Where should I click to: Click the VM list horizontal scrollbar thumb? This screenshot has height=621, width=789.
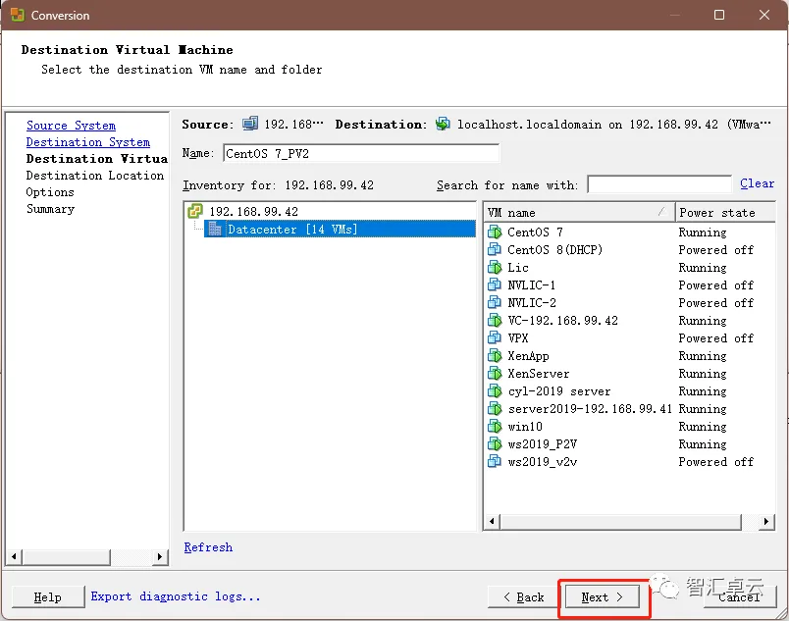tap(621, 522)
